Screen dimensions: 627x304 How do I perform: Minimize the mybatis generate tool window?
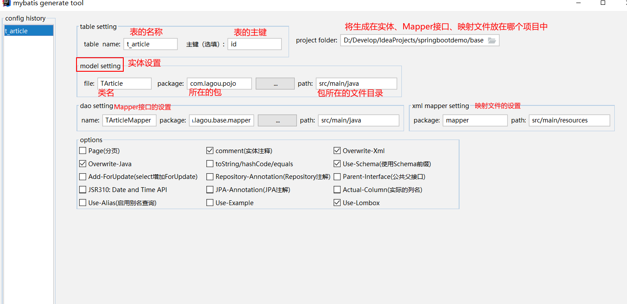[579, 3]
